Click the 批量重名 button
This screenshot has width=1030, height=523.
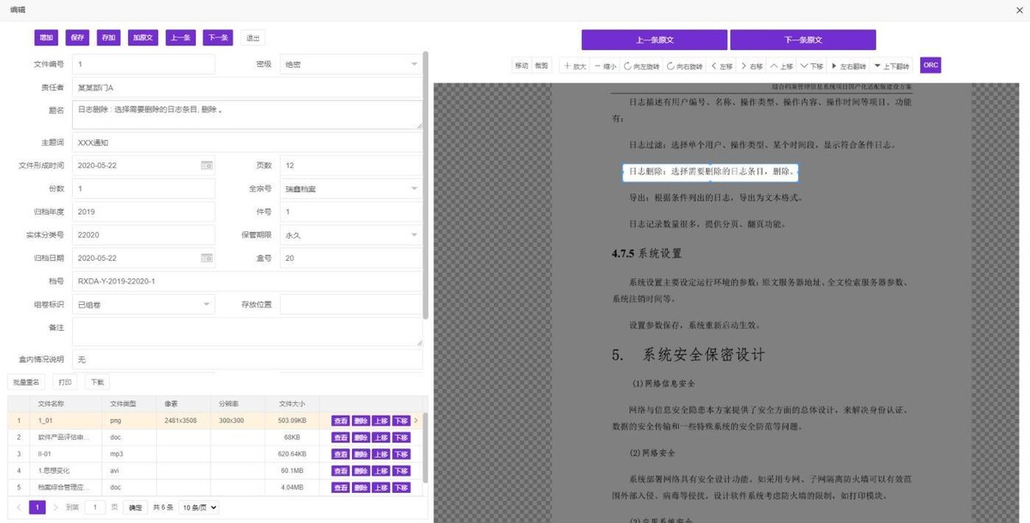[27, 382]
